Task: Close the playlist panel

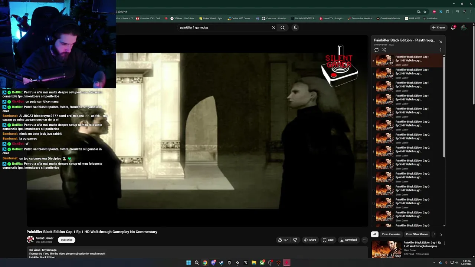Action: pyautogui.click(x=440, y=42)
